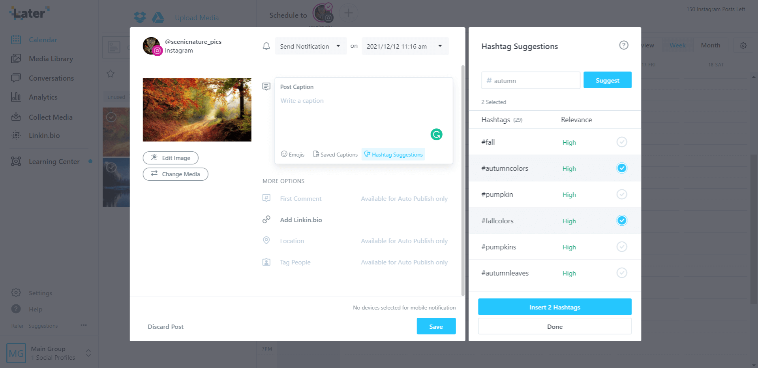Image resolution: width=758 pixels, height=368 pixels.
Task: Click the calendar settings gear icon
Action: click(743, 45)
